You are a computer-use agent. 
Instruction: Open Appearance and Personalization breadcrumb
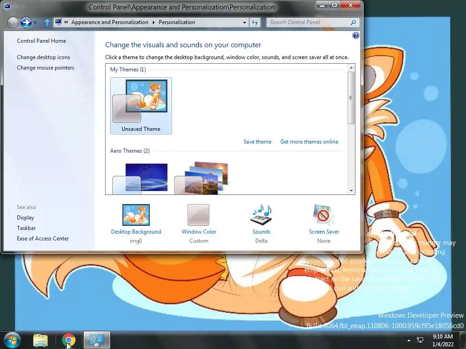110,22
